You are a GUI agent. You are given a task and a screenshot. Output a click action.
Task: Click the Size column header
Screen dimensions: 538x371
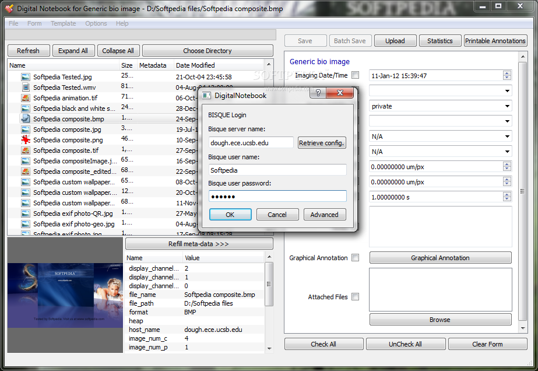click(127, 65)
